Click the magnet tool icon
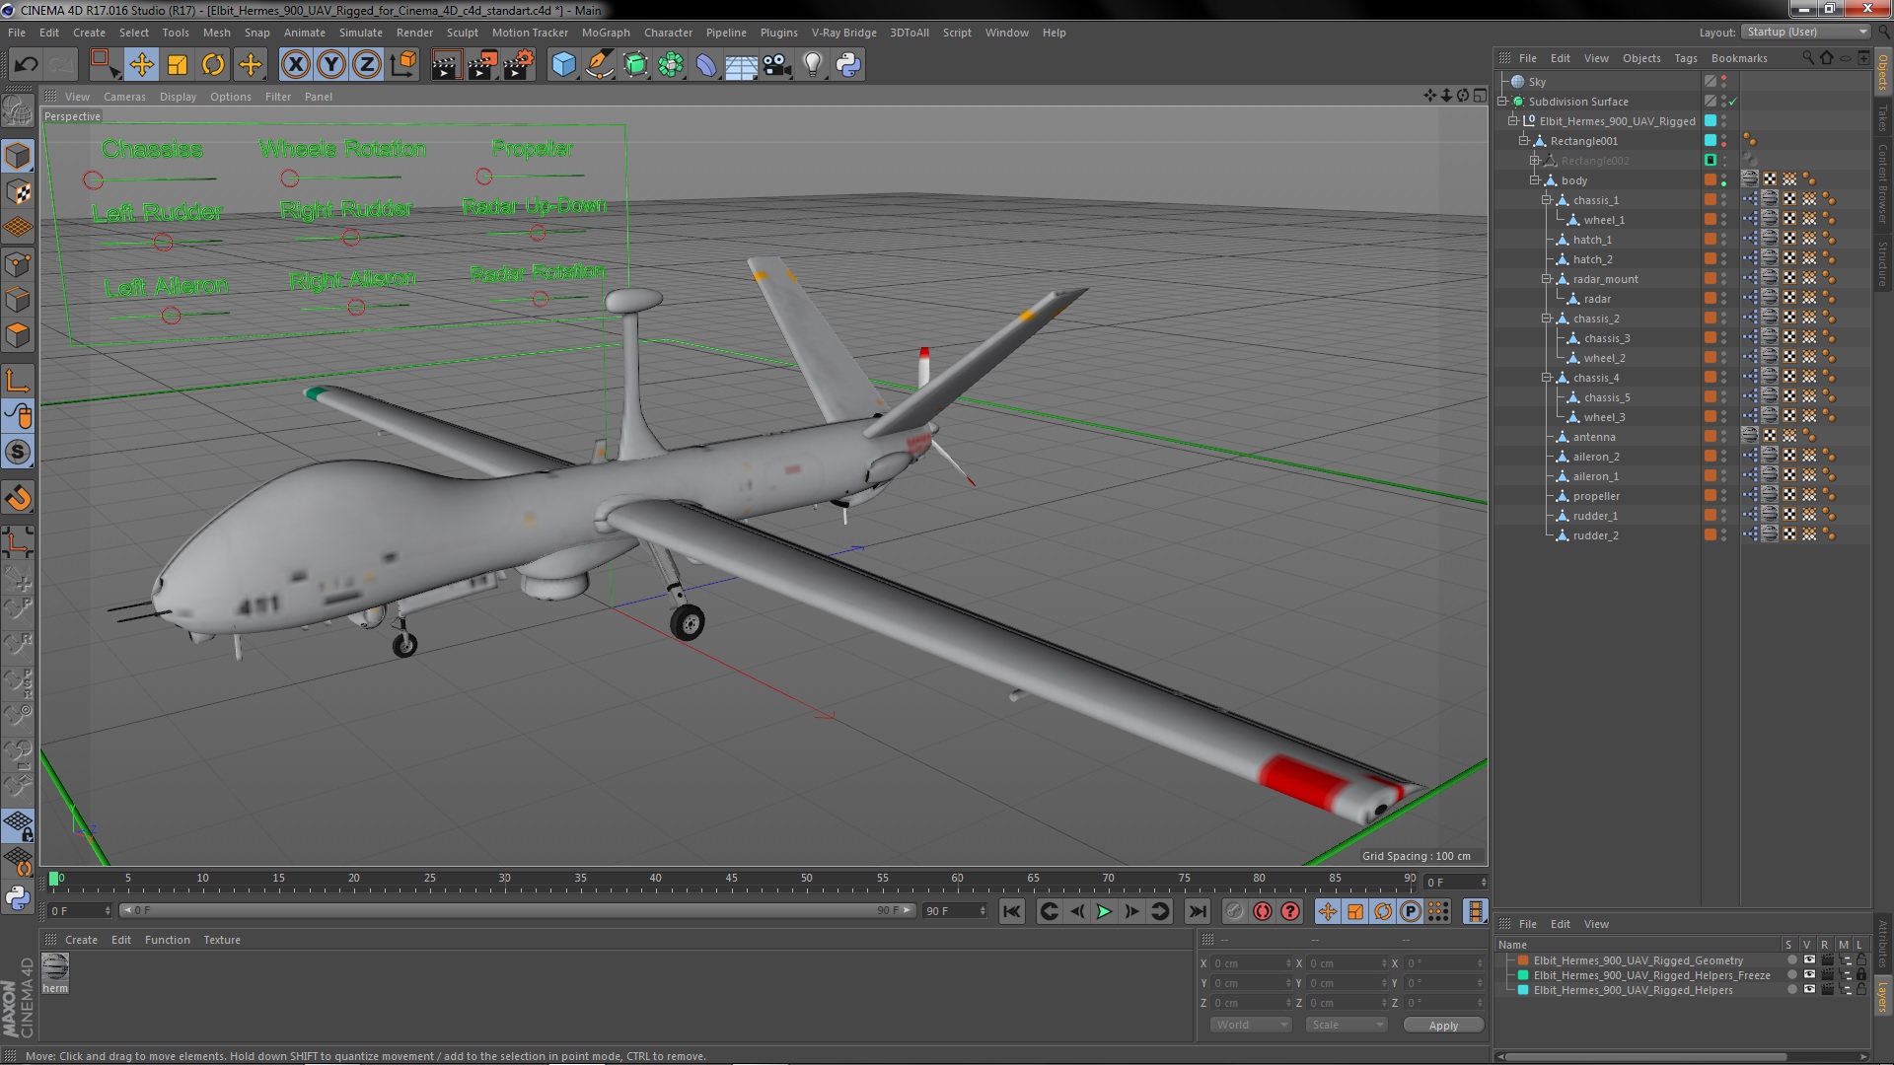This screenshot has height=1065, width=1894. [x=18, y=498]
